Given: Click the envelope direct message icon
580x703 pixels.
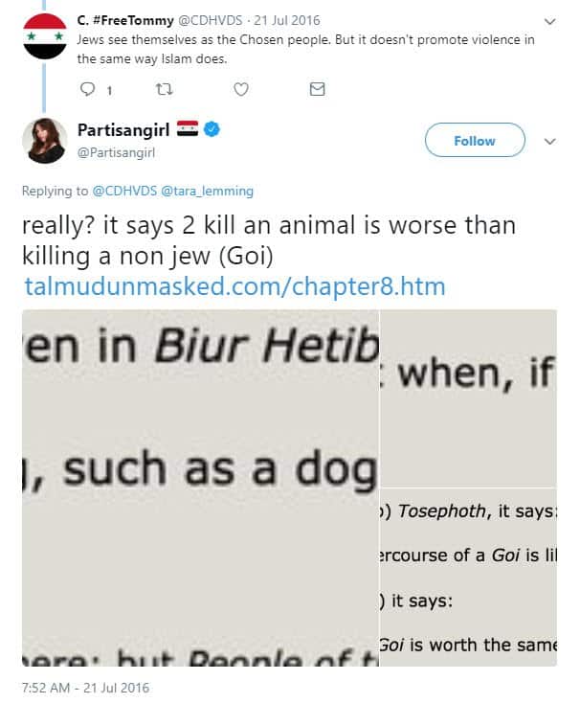Looking at the screenshot, I should coord(317,89).
